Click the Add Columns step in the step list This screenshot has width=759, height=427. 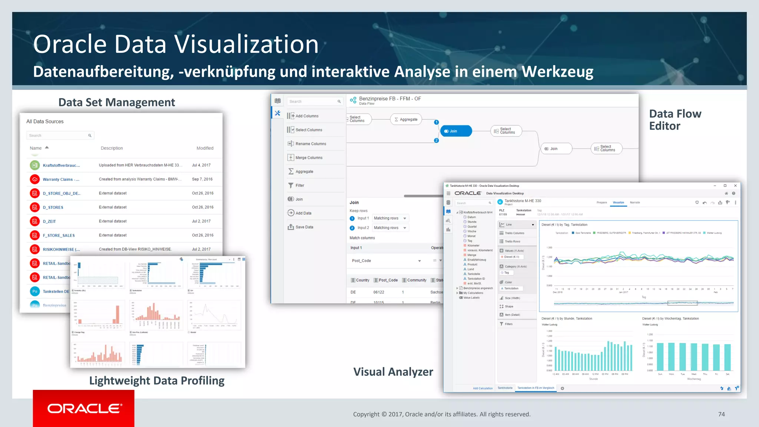click(x=315, y=116)
